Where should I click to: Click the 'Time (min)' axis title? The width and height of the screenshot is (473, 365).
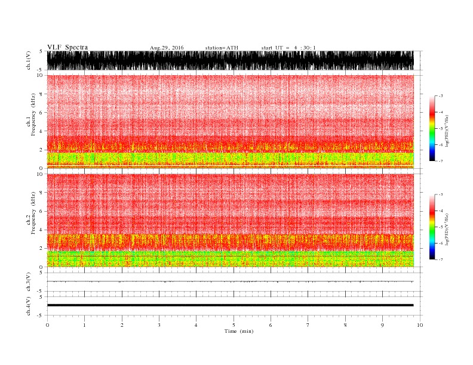tap(239, 331)
